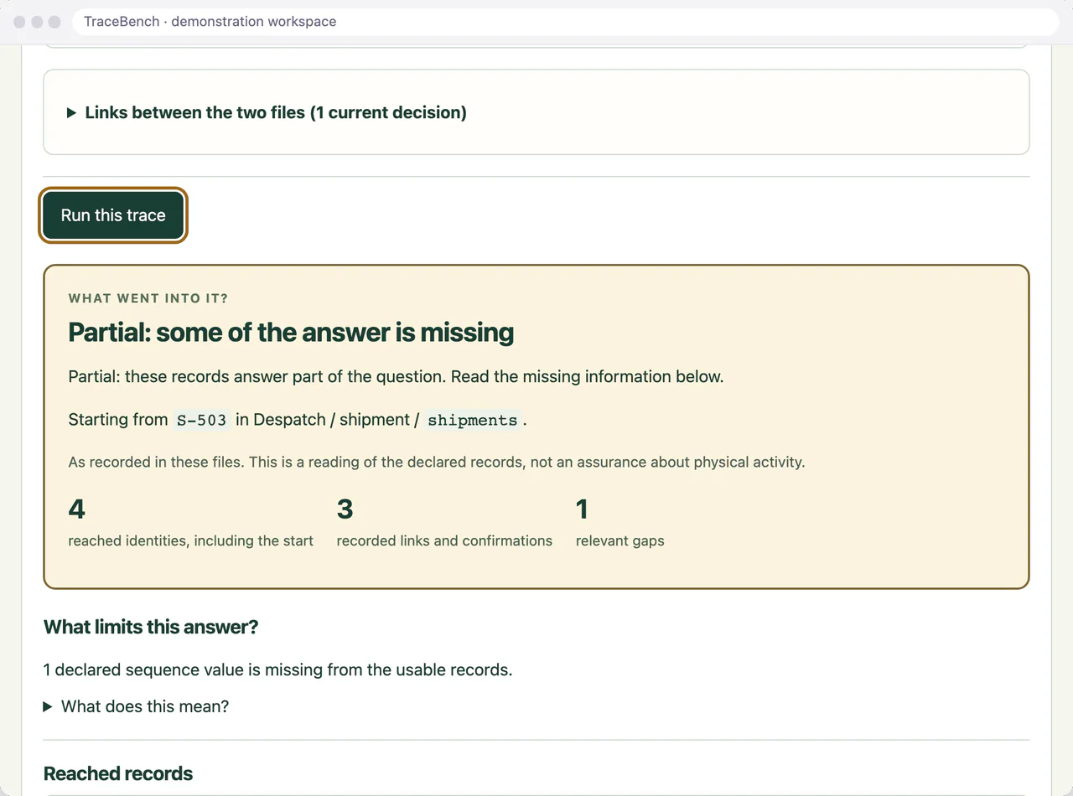
Task: Click the 'Partial: these records answer part' sentence
Action: click(x=396, y=376)
